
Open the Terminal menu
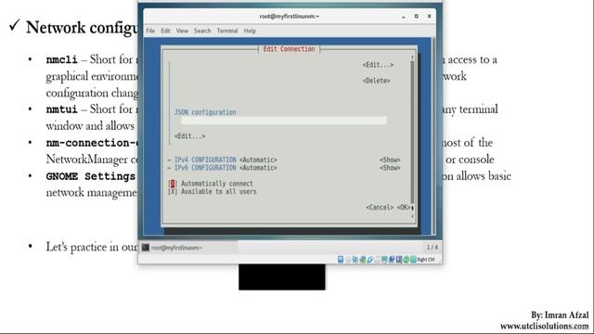(227, 31)
